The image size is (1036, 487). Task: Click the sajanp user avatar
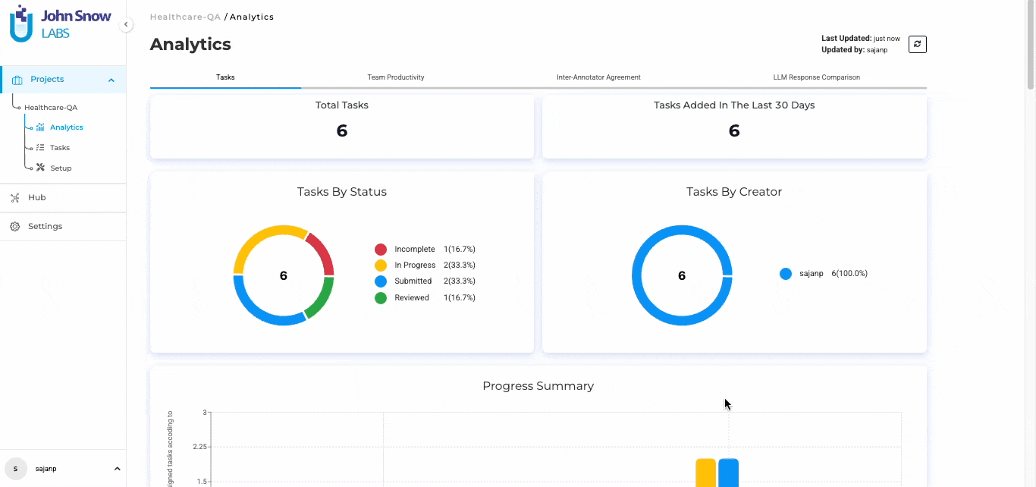click(x=15, y=469)
